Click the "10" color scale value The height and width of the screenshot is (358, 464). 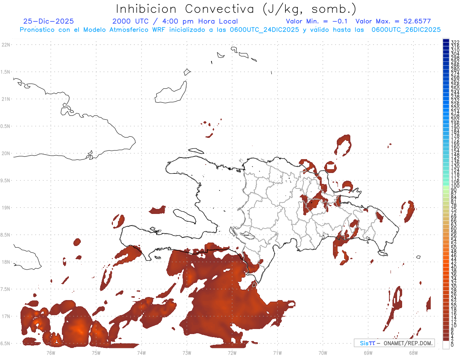[x=454, y=325]
